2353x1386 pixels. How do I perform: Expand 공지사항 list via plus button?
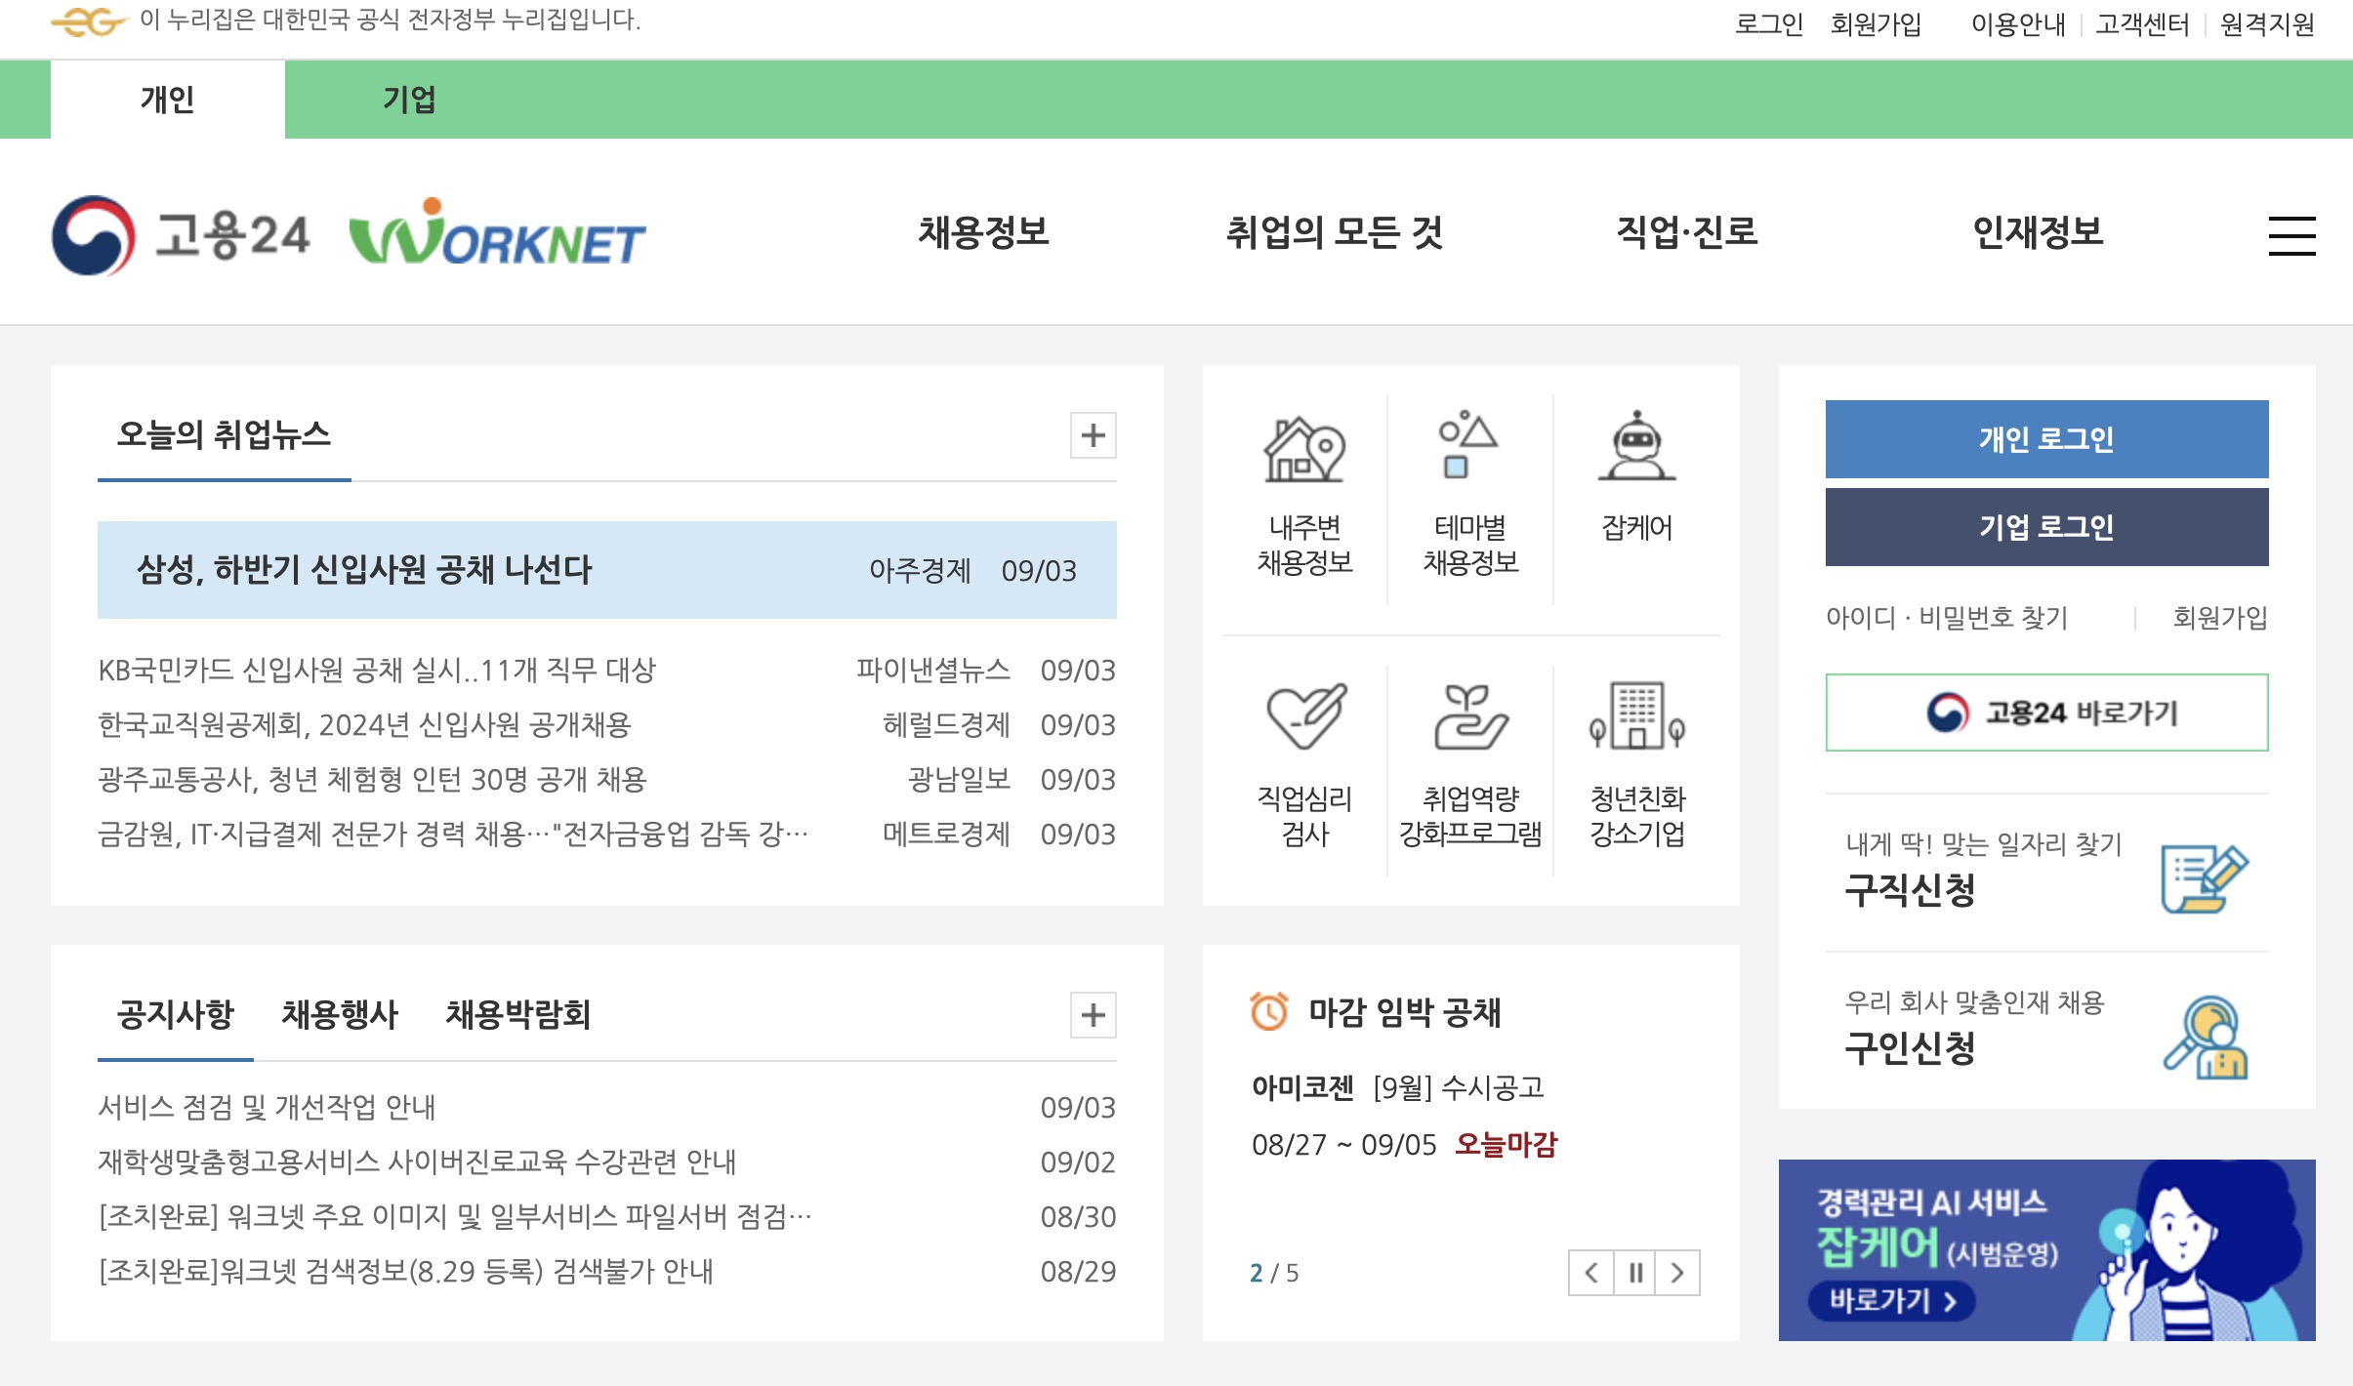click(1092, 1015)
